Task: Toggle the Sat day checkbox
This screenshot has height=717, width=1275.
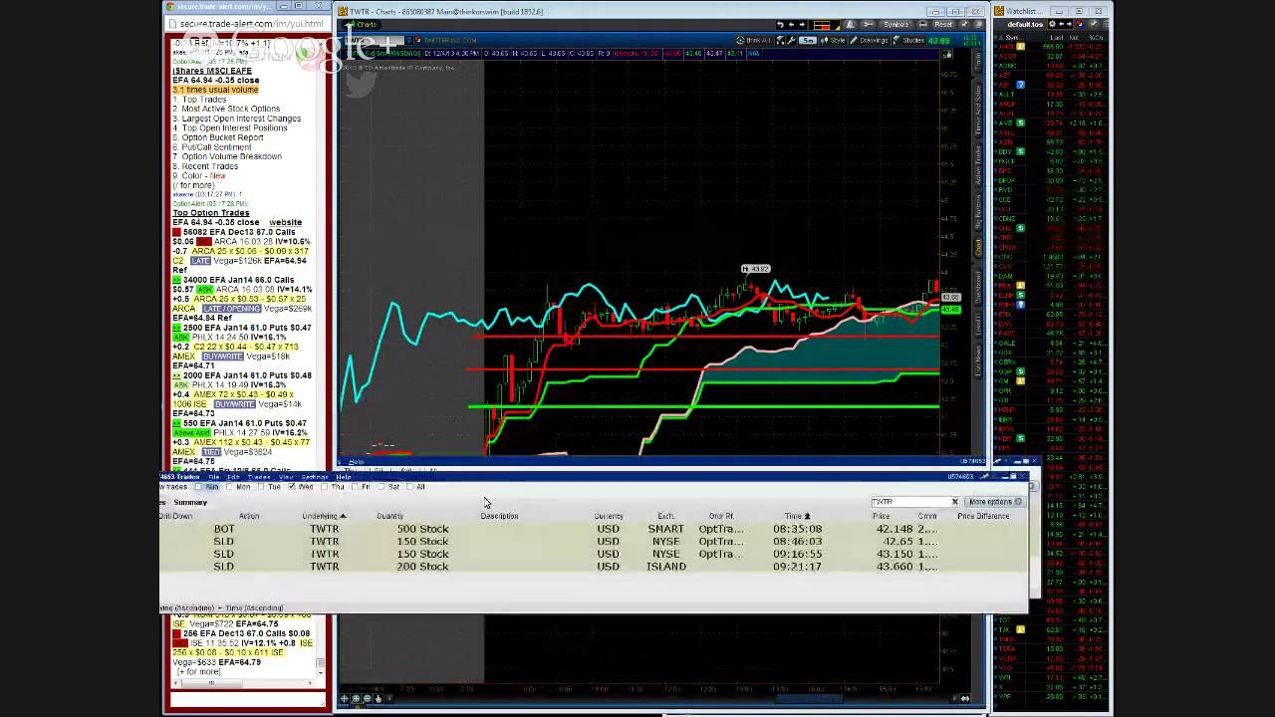Action: click(x=381, y=487)
